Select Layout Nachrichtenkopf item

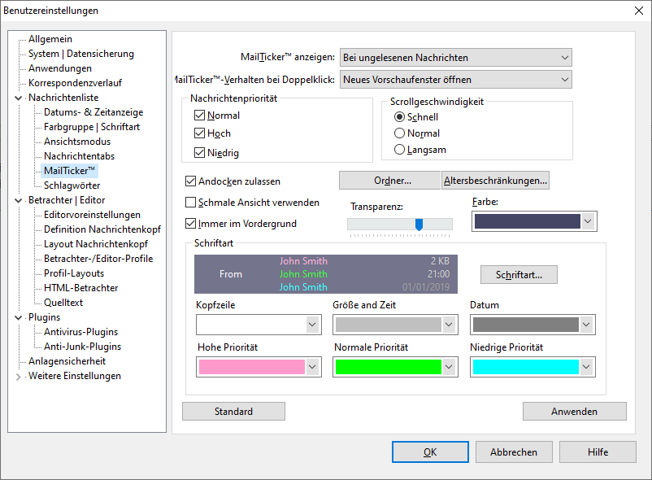tap(96, 244)
